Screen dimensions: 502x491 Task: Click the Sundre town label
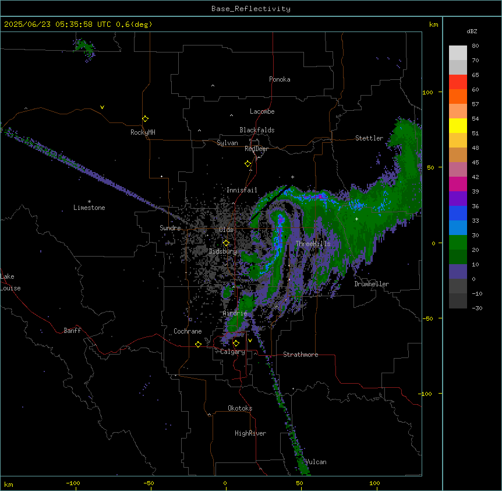(x=170, y=228)
